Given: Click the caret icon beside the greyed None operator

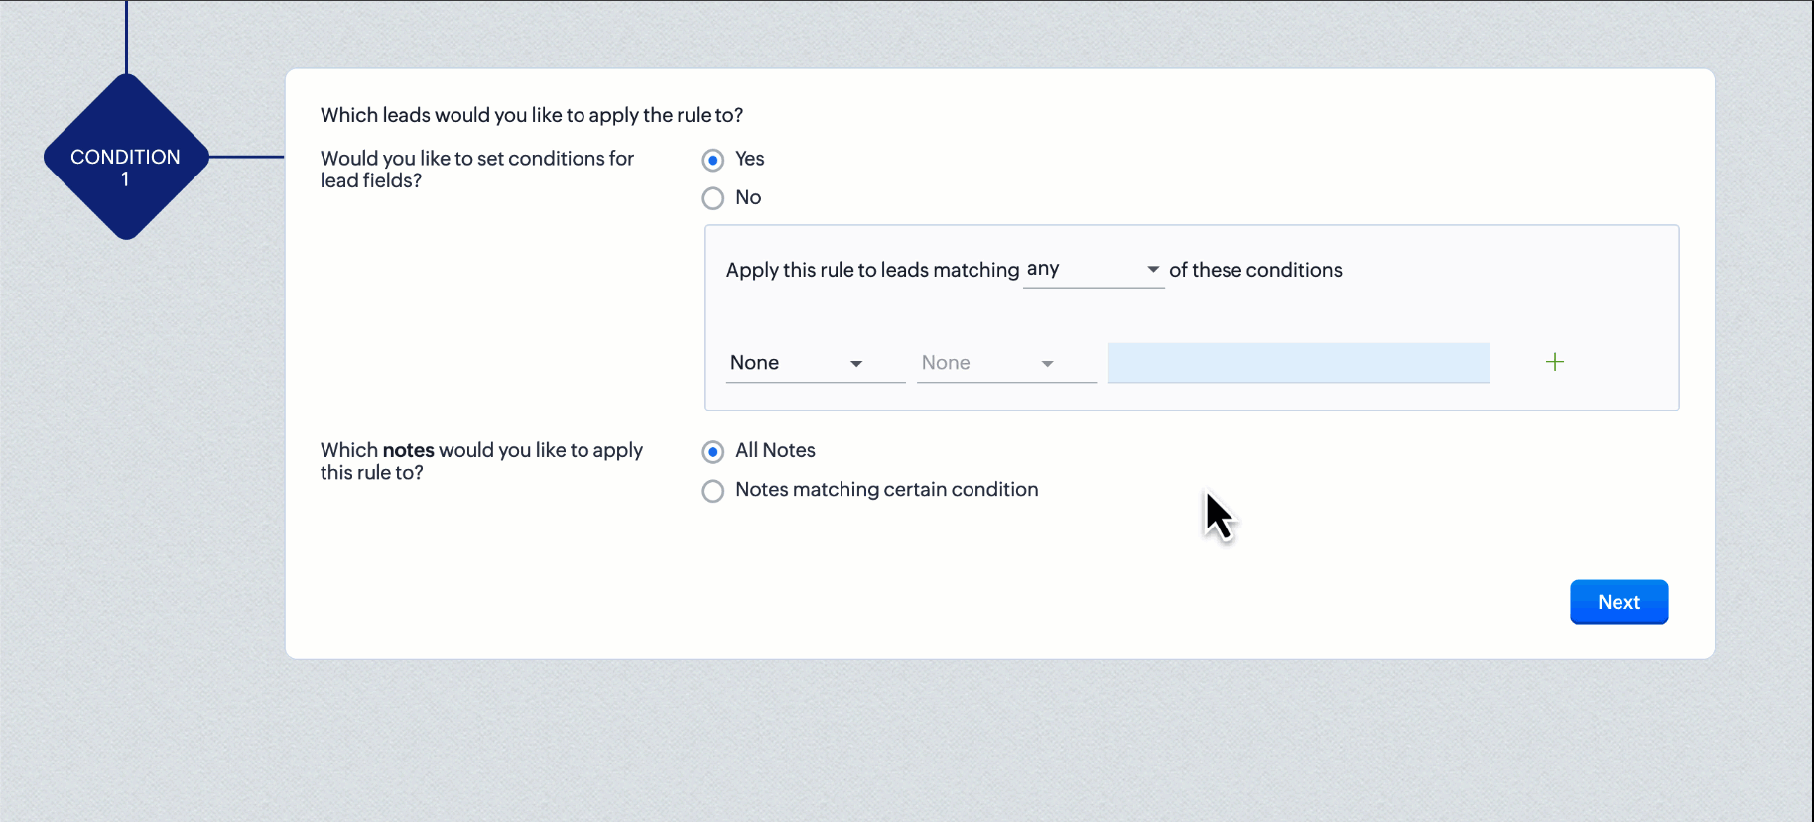Looking at the screenshot, I should coord(1047,364).
